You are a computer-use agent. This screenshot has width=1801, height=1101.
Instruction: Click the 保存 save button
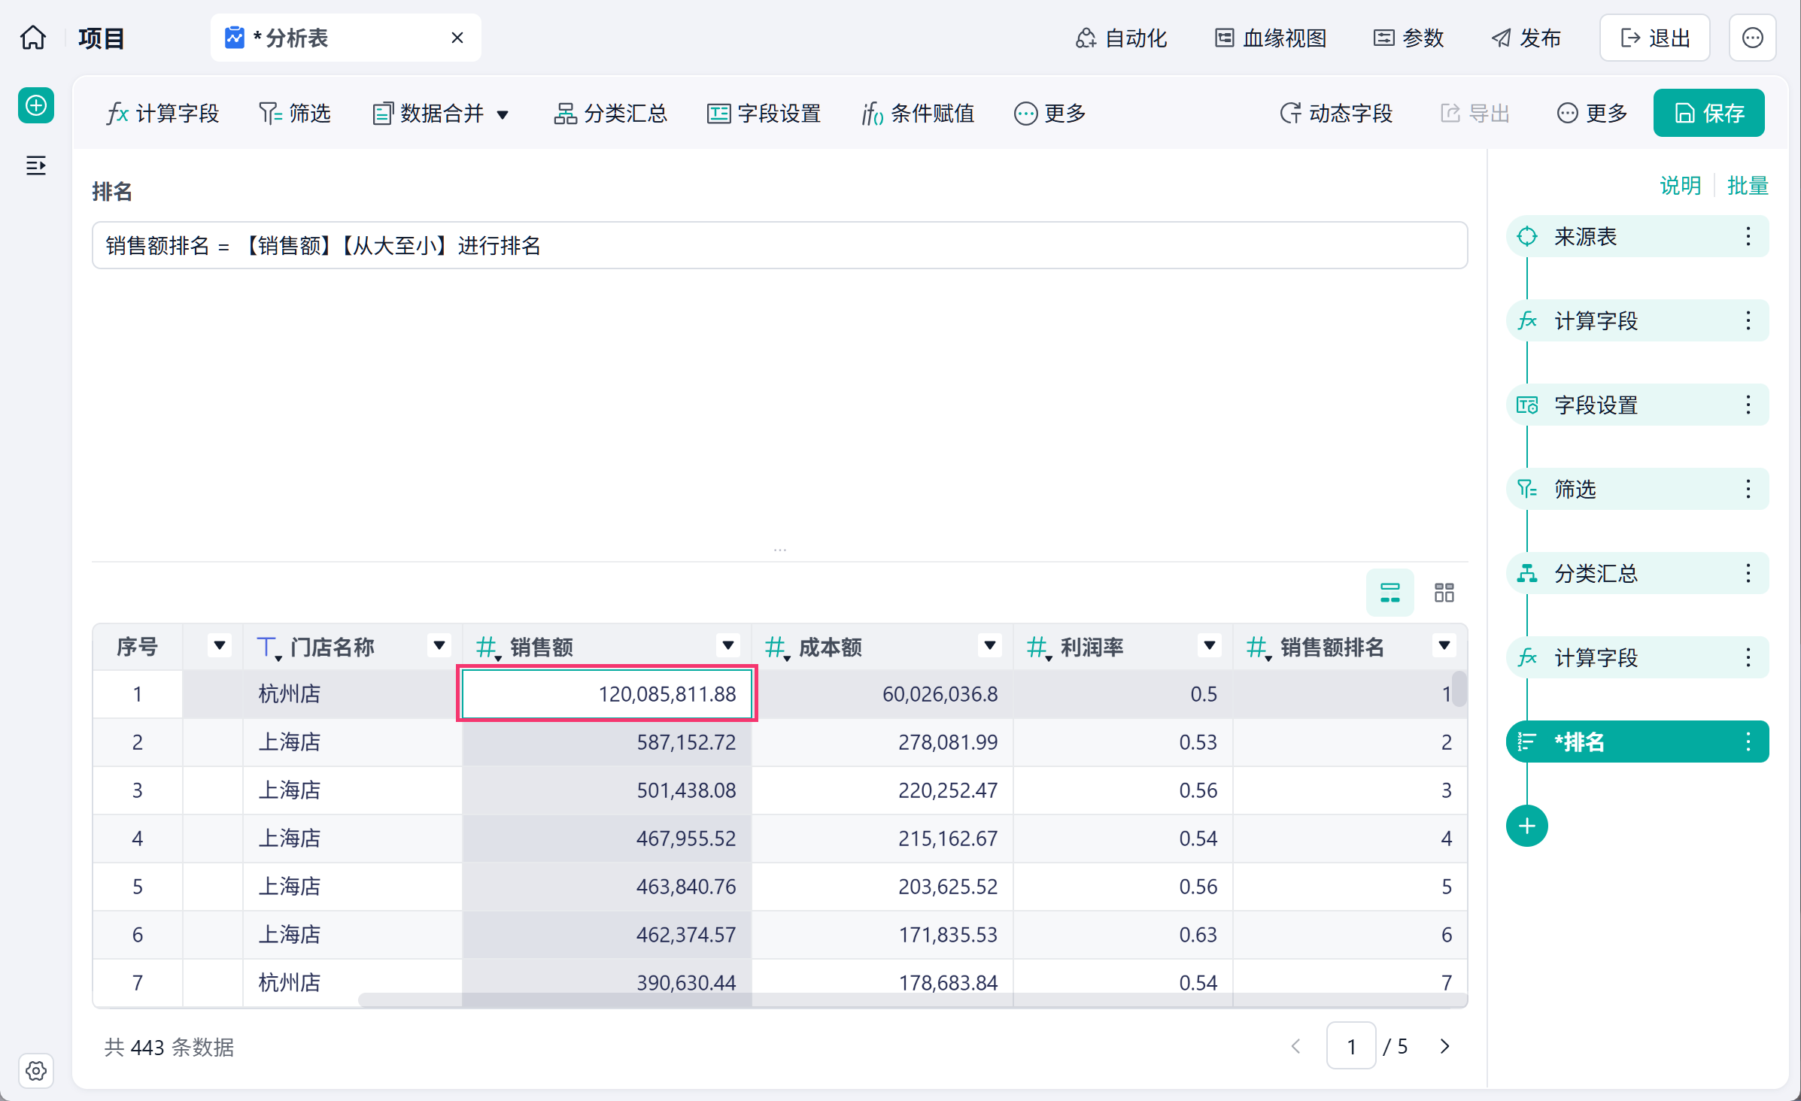click(x=1708, y=113)
